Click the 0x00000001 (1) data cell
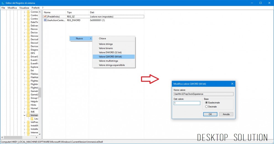 (97, 20)
